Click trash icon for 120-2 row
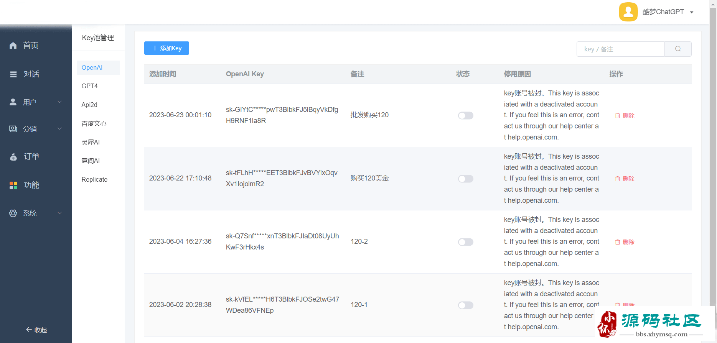Viewport: 717px width, 343px height. point(618,242)
